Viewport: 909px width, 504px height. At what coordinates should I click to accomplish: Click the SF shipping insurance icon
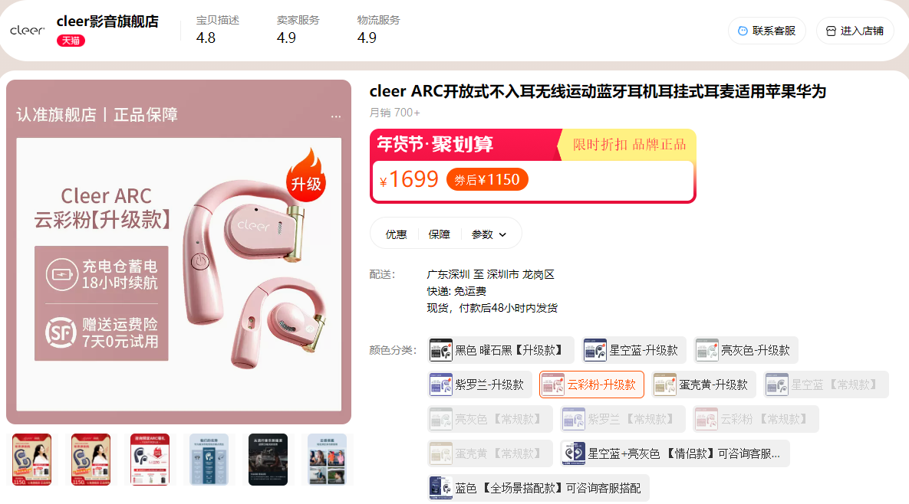pos(61,332)
